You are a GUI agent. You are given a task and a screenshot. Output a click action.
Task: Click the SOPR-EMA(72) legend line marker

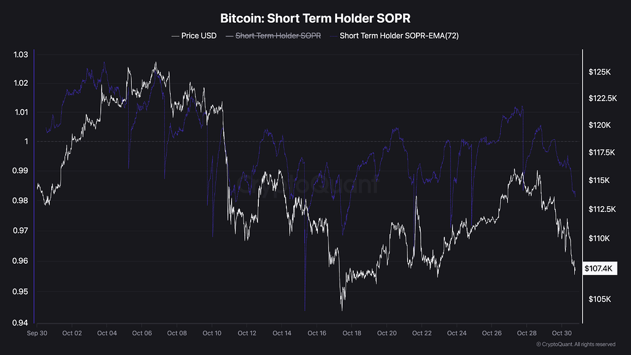(x=333, y=36)
